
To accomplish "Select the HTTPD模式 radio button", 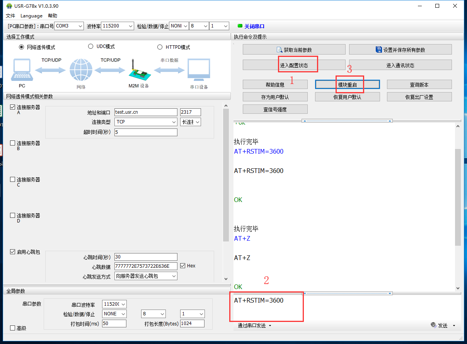I will [x=160, y=47].
